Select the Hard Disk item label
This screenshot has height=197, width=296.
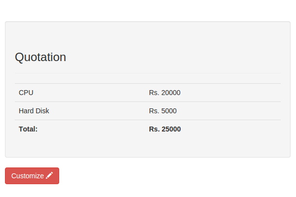click(x=34, y=111)
